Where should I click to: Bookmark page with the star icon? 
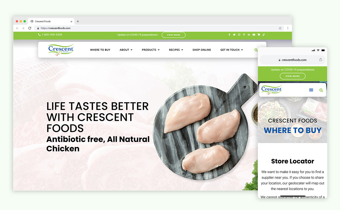point(280,28)
